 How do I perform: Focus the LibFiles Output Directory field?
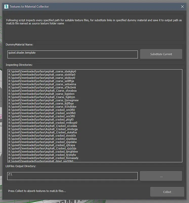click(72, 176)
